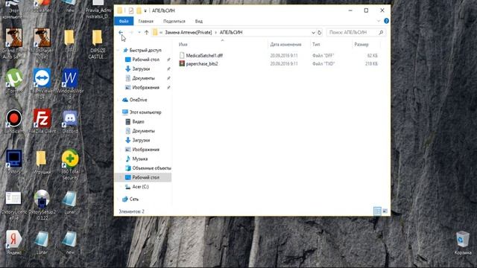This screenshot has width=477, height=268.
Task: Select Сеть in the navigation pane
Action: click(x=133, y=200)
